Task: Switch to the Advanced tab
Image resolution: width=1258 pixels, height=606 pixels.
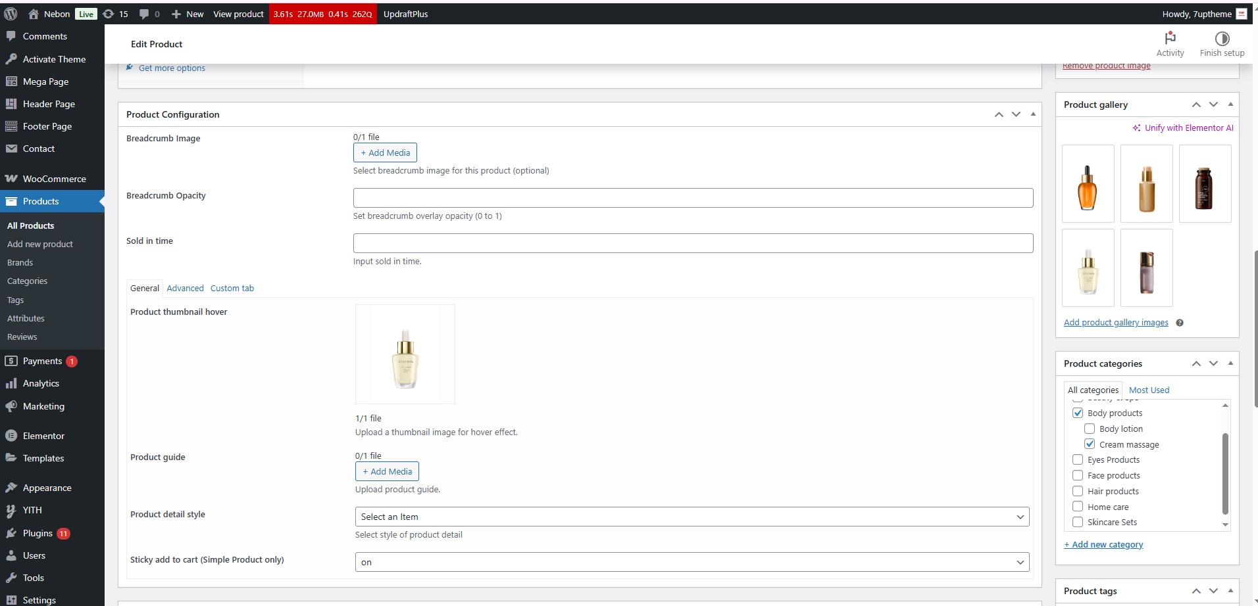Action: [185, 288]
